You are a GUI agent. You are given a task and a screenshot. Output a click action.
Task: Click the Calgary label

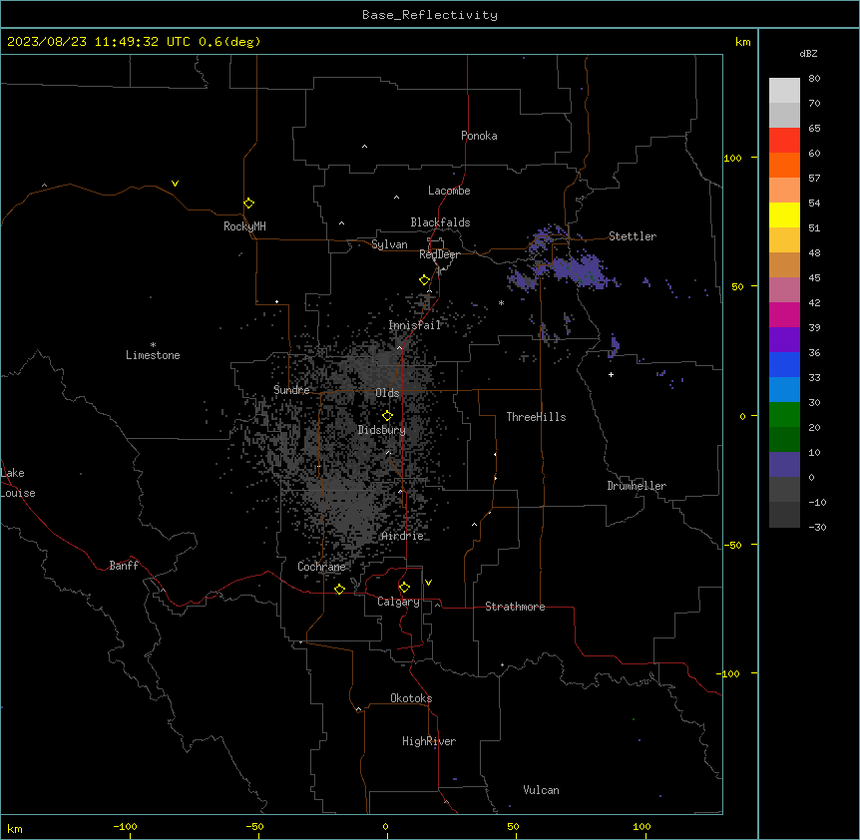pyautogui.click(x=399, y=602)
